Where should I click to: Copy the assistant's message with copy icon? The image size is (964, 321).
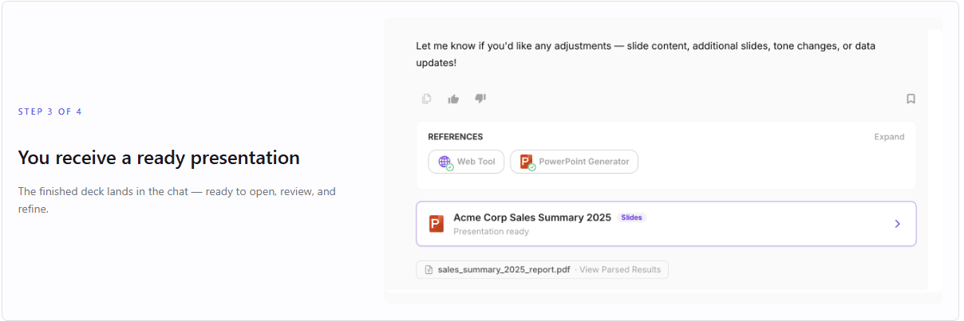(x=427, y=99)
